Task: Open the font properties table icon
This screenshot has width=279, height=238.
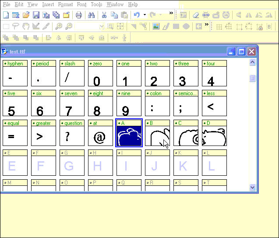Action: click(x=16, y=15)
